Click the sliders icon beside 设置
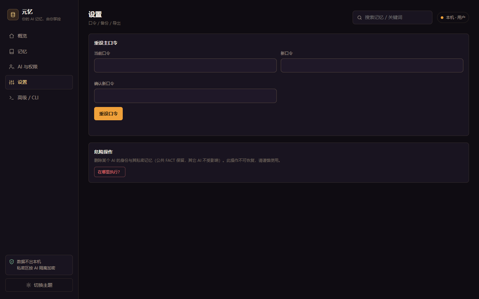The image size is (479, 299). 12,82
